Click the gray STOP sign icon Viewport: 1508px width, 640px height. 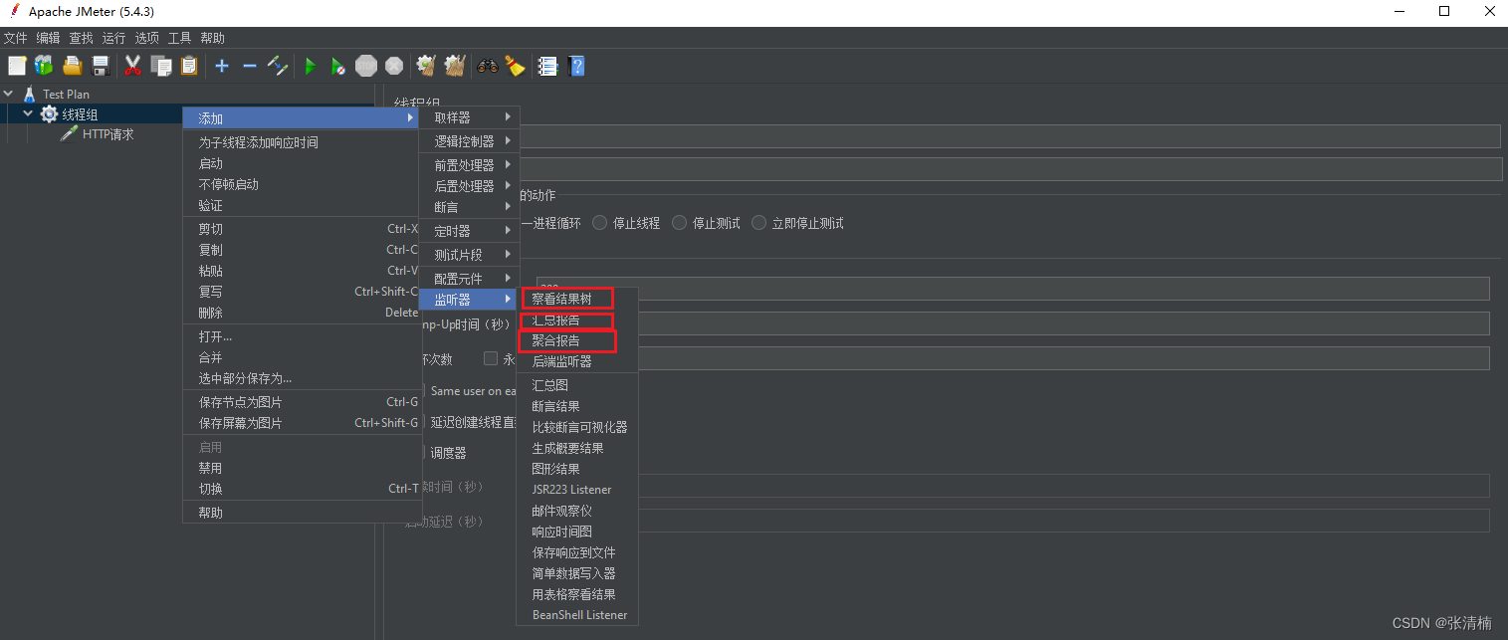tap(366, 66)
